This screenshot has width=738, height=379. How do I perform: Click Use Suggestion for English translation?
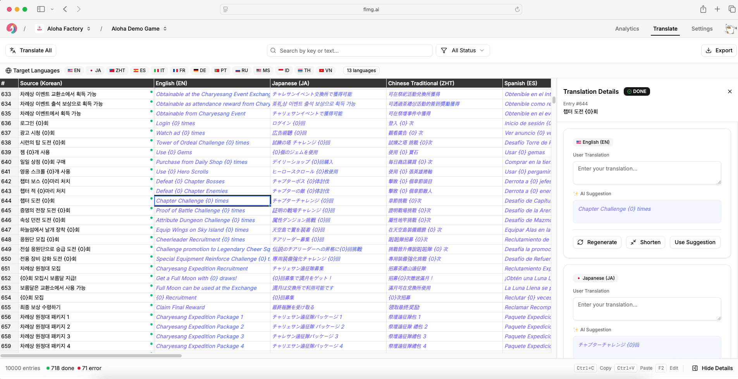pos(695,242)
